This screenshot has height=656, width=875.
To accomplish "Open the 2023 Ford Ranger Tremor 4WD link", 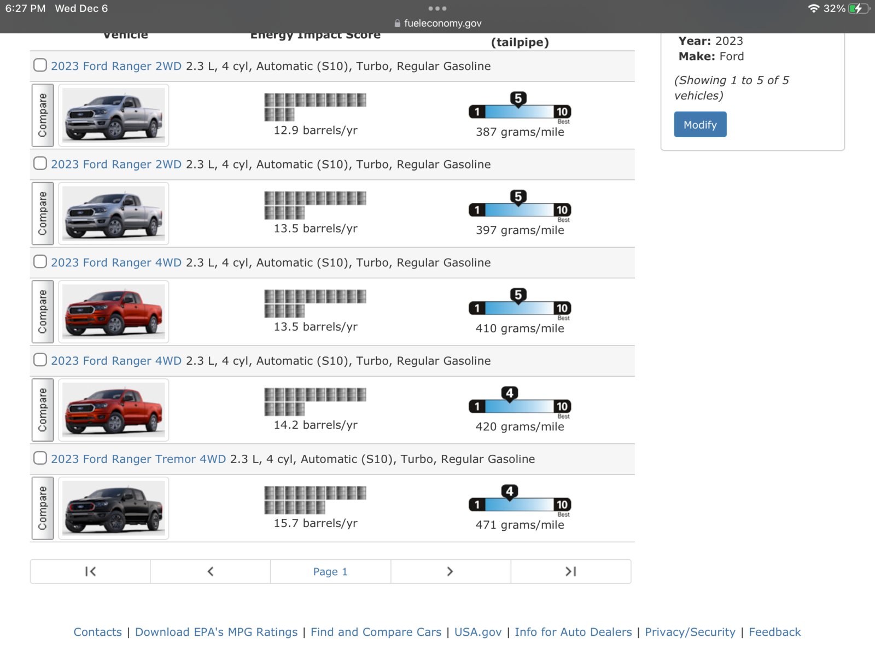I will click(138, 459).
